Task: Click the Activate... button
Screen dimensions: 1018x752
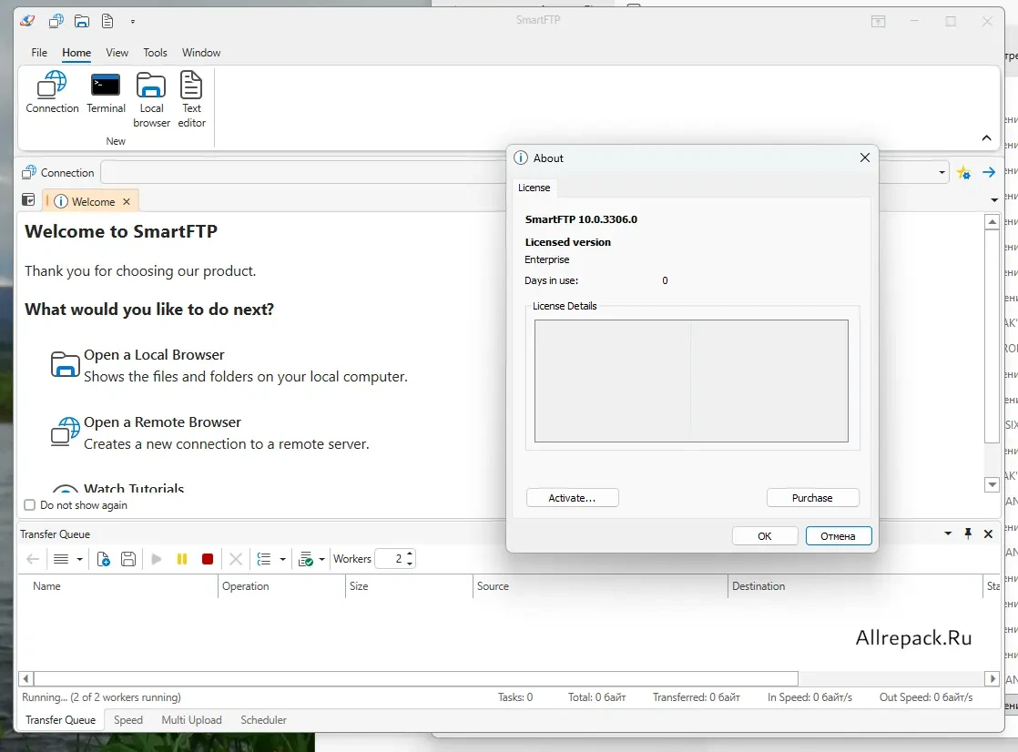Action: [572, 498]
